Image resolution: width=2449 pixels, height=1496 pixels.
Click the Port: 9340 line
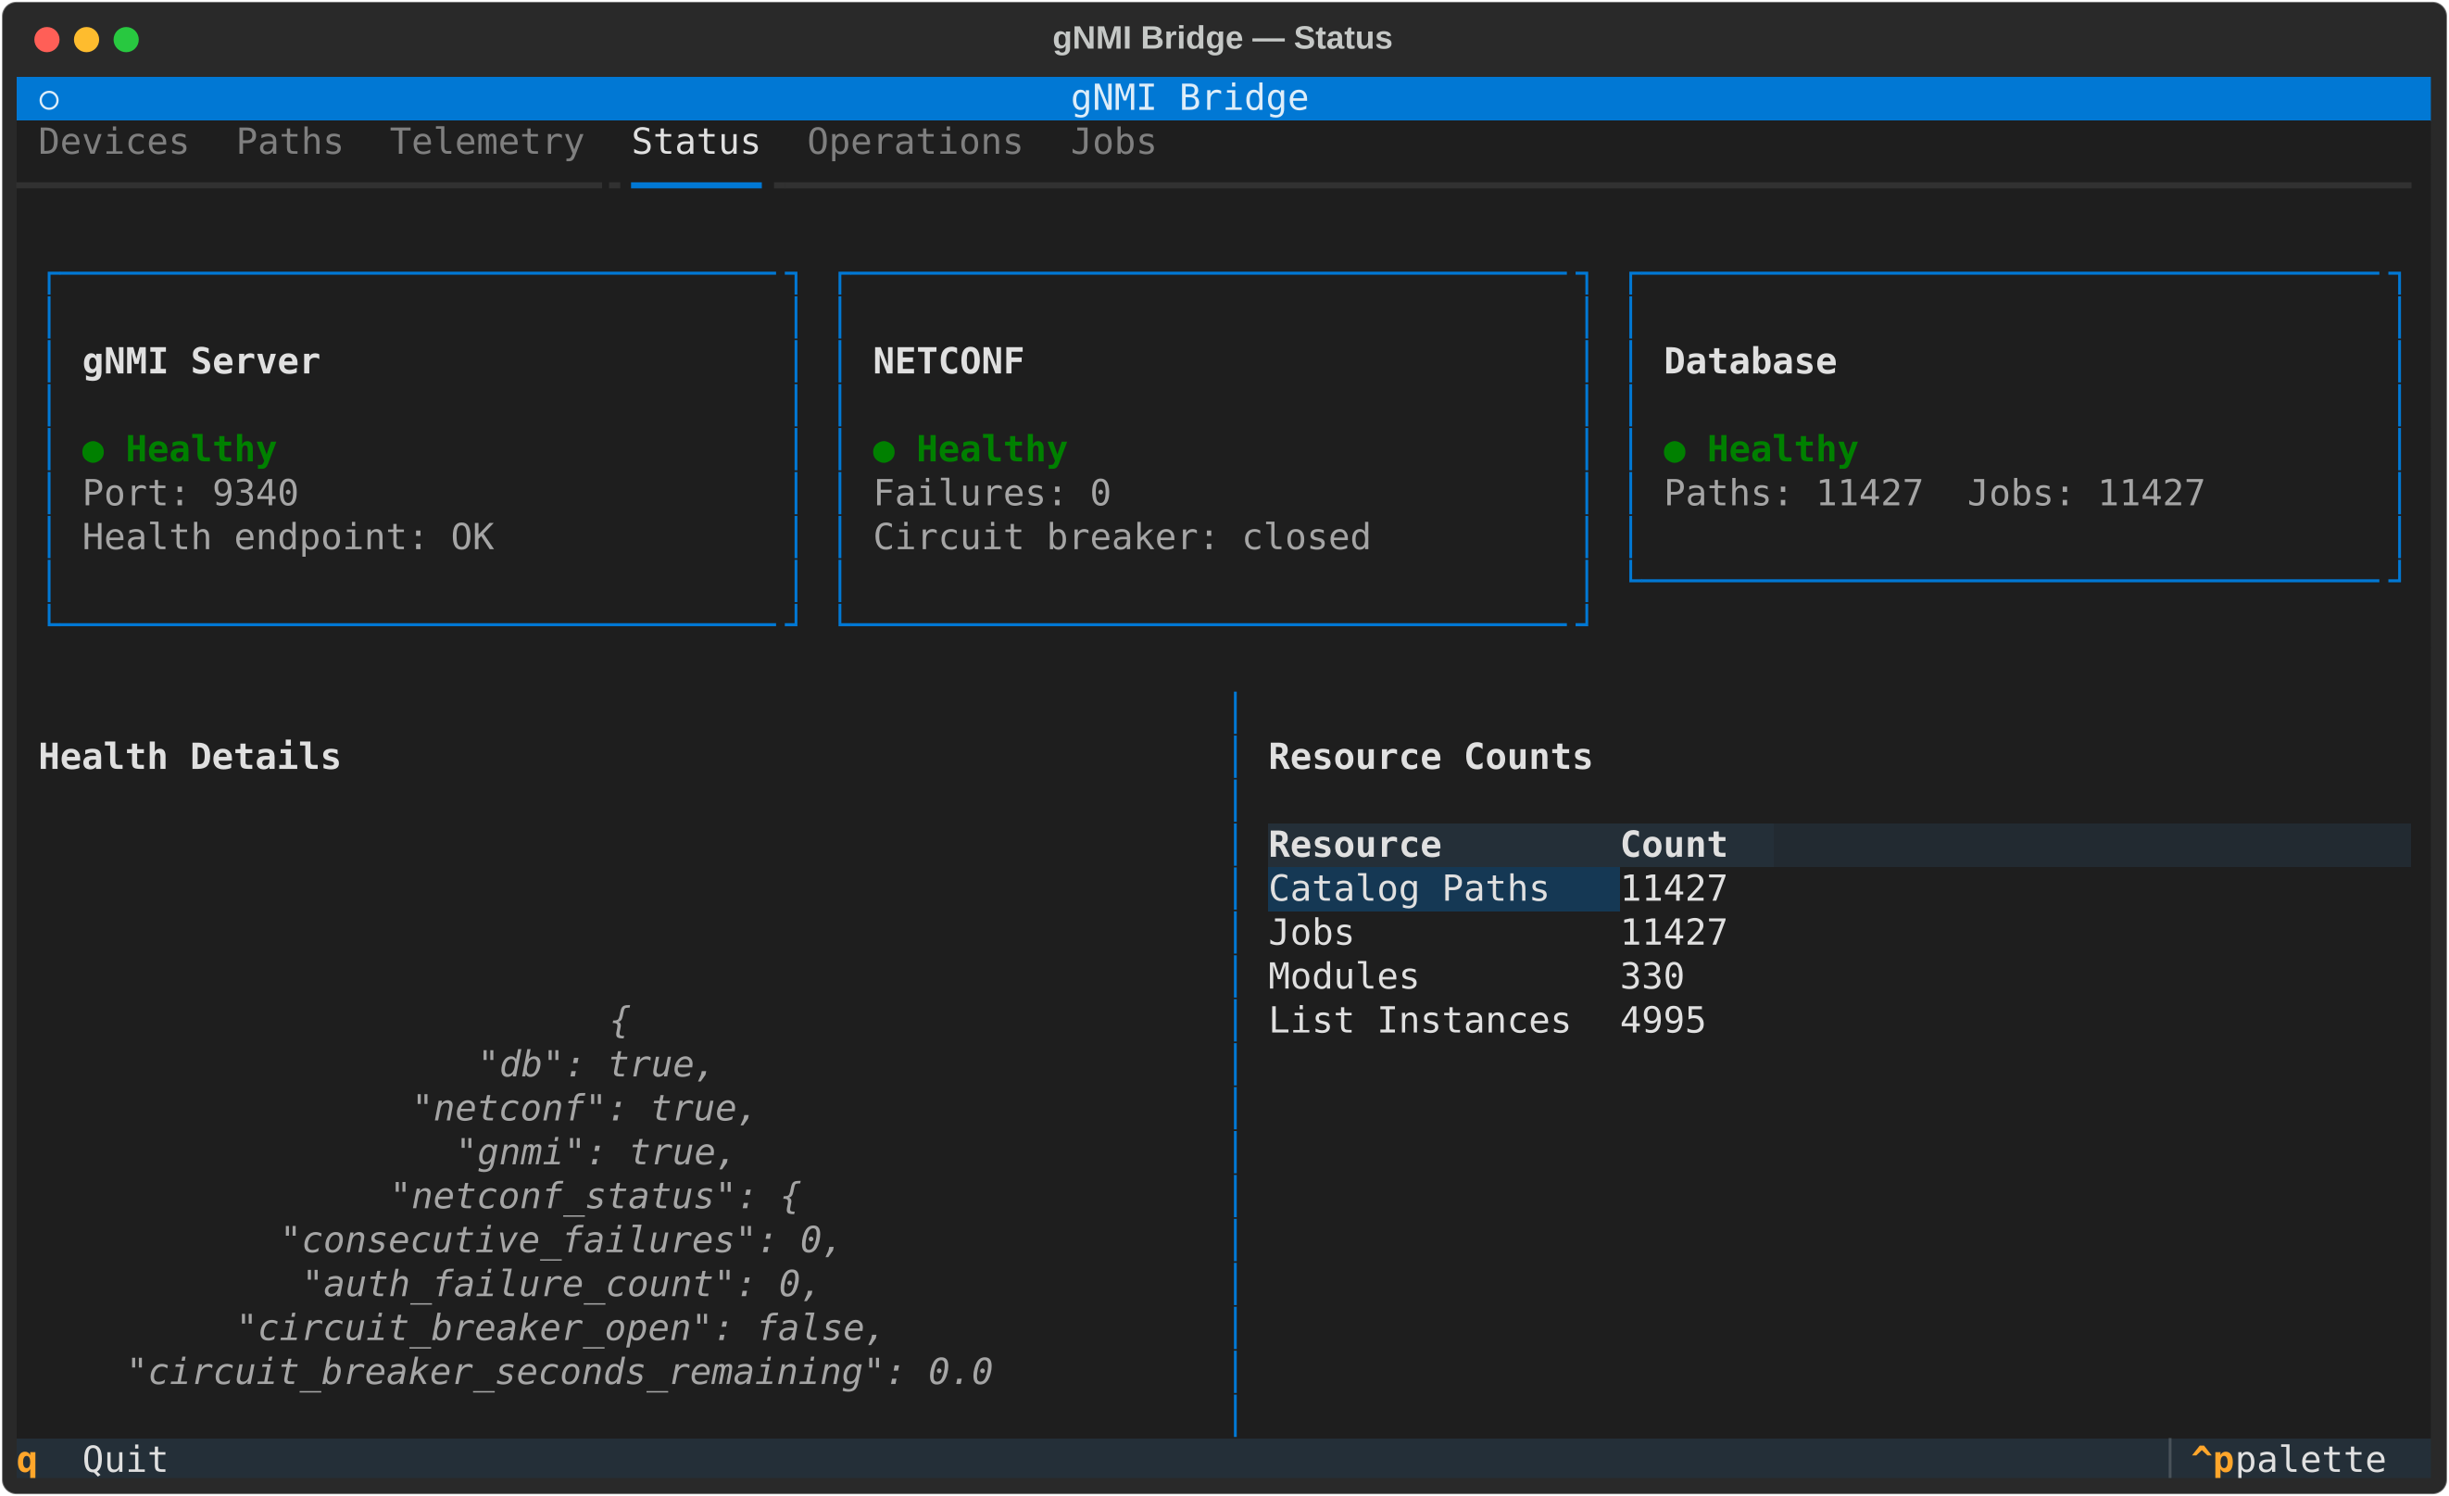tap(190, 493)
